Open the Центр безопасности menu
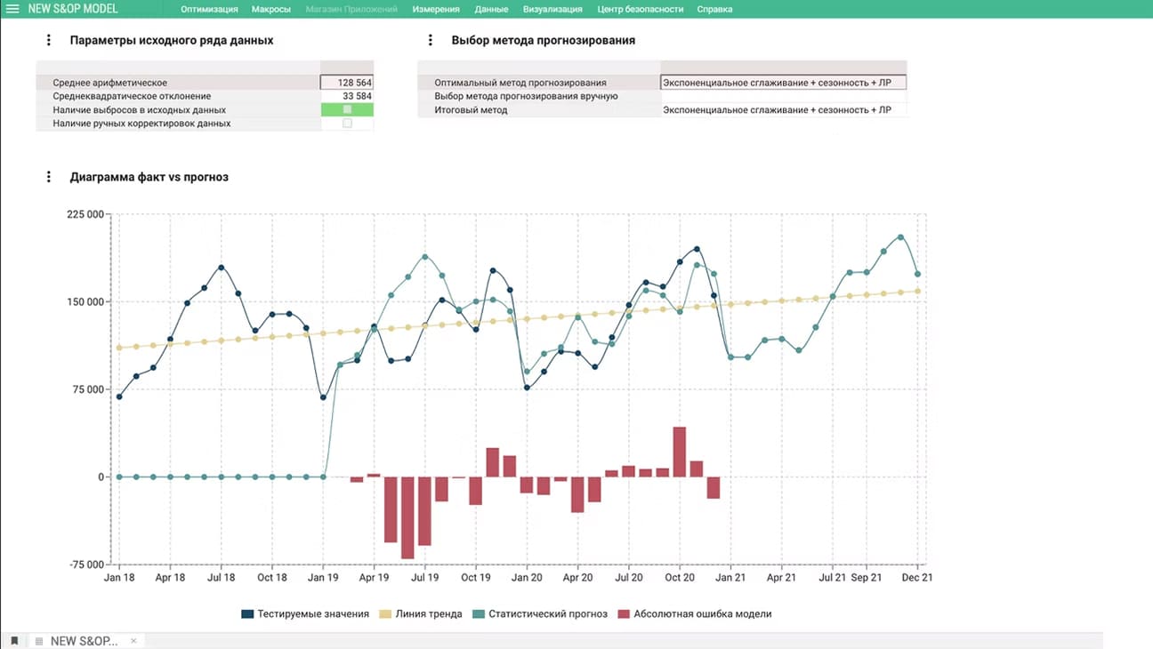1153x649 pixels. (640, 9)
